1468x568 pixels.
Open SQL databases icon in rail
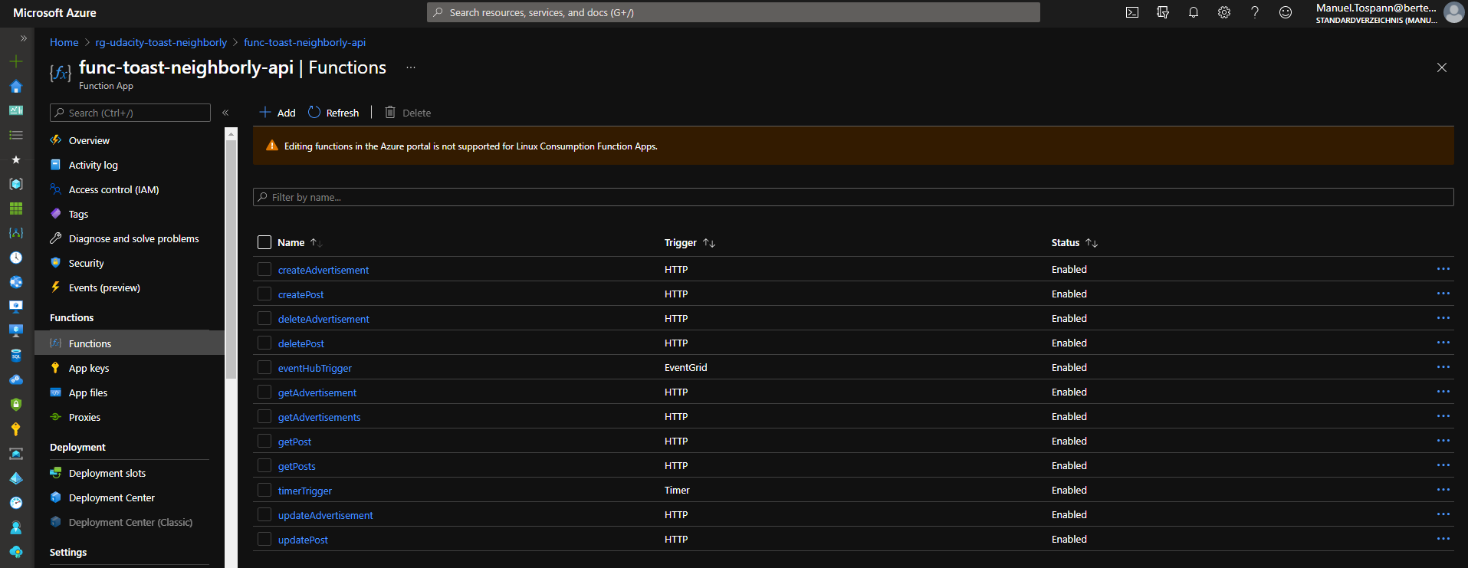click(x=16, y=356)
